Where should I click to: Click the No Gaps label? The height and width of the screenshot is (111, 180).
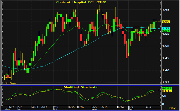10,83
